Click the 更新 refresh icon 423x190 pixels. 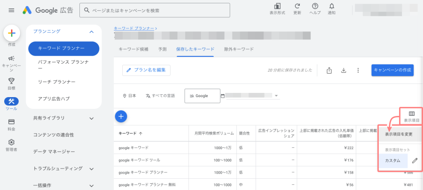click(298, 9)
